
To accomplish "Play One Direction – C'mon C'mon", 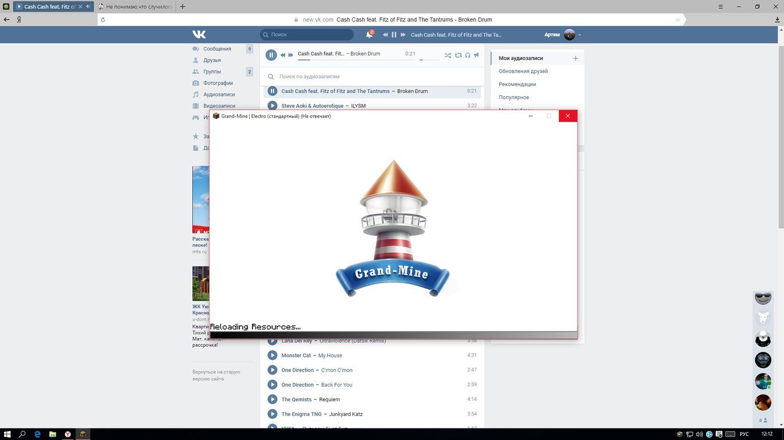I will pyautogui.click(x=273, y=370).
